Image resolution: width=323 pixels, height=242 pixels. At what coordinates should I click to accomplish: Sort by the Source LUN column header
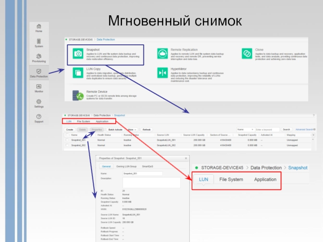click(163, 135)
